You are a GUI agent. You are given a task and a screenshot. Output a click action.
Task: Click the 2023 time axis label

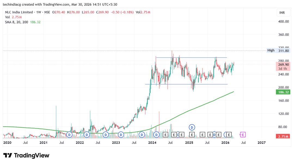click(x=116, y=142)
